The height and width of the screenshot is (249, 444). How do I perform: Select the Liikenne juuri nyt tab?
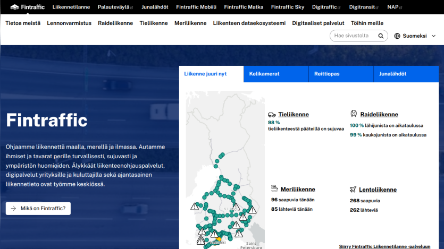click(211, 74)
